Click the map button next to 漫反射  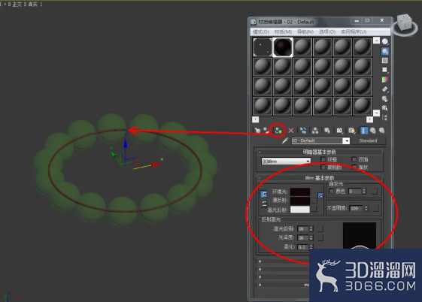(x=314, y=201)
